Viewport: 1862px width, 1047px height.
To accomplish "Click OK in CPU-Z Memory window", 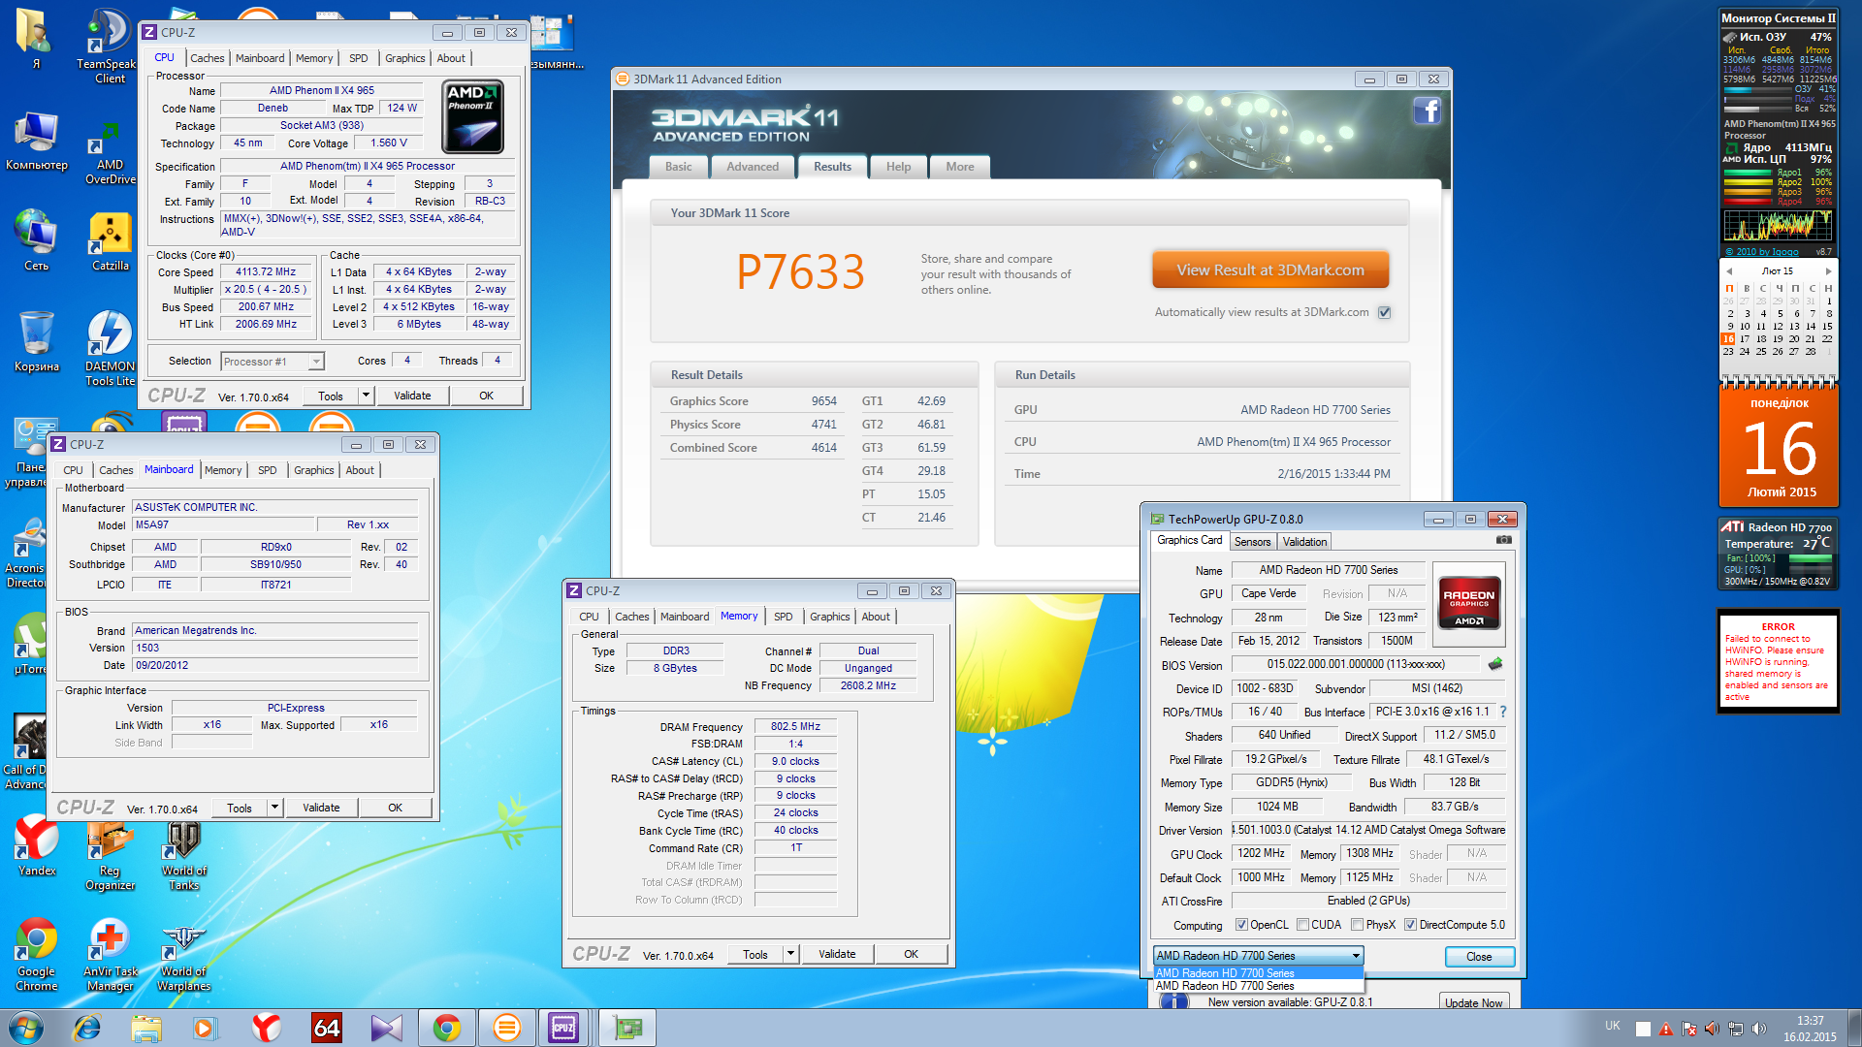I will coord(911,954).
